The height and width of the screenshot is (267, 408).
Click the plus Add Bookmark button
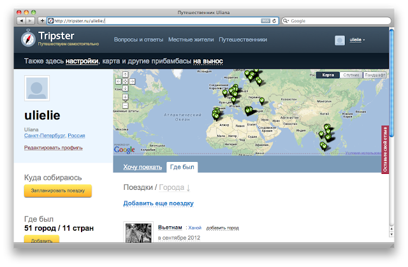pyautogui.click(x=42, y=20)
